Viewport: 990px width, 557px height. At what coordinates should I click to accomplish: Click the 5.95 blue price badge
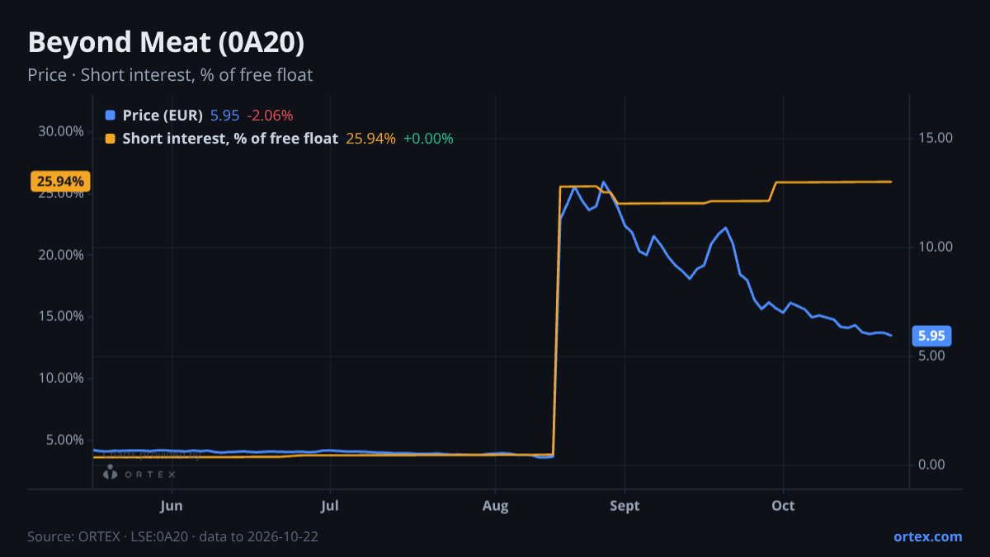point(931,336)
